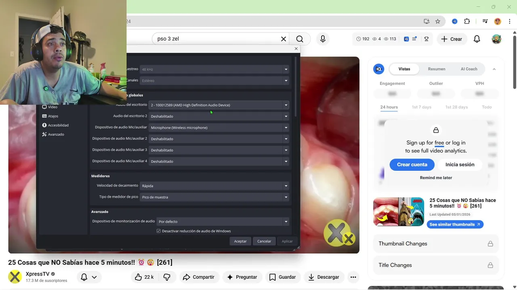Image resolution: width=517 pixels, height=290 pixels.
Task: Bookmark this page with star icon
Action: pyautogui.click(x=438, y=21)
